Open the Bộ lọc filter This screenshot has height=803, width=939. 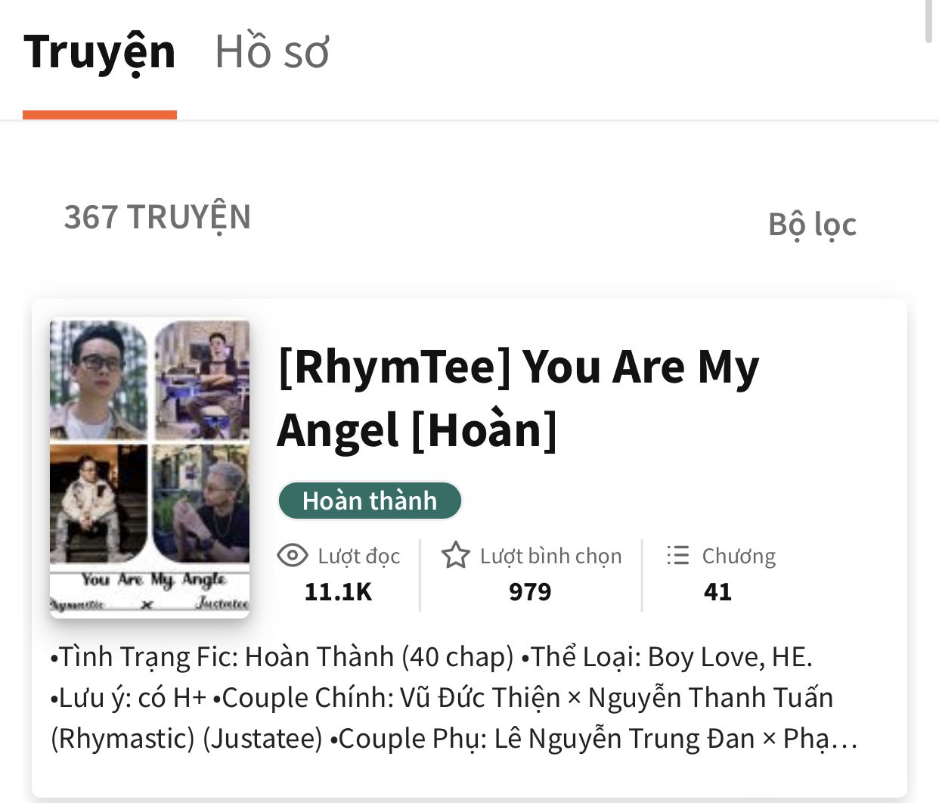tap(812, 225)
